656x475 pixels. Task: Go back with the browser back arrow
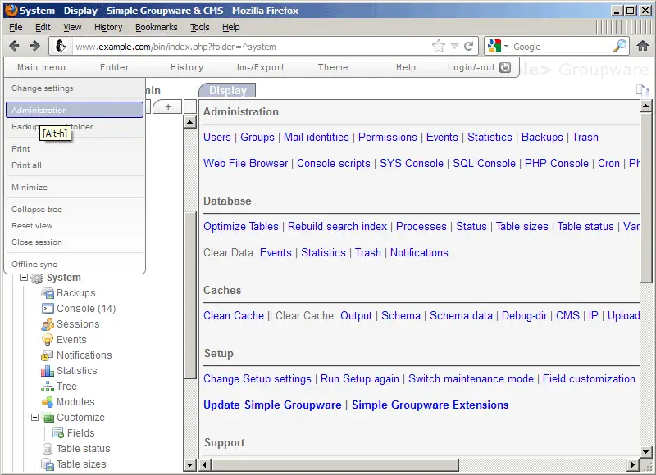pos(14,46)
